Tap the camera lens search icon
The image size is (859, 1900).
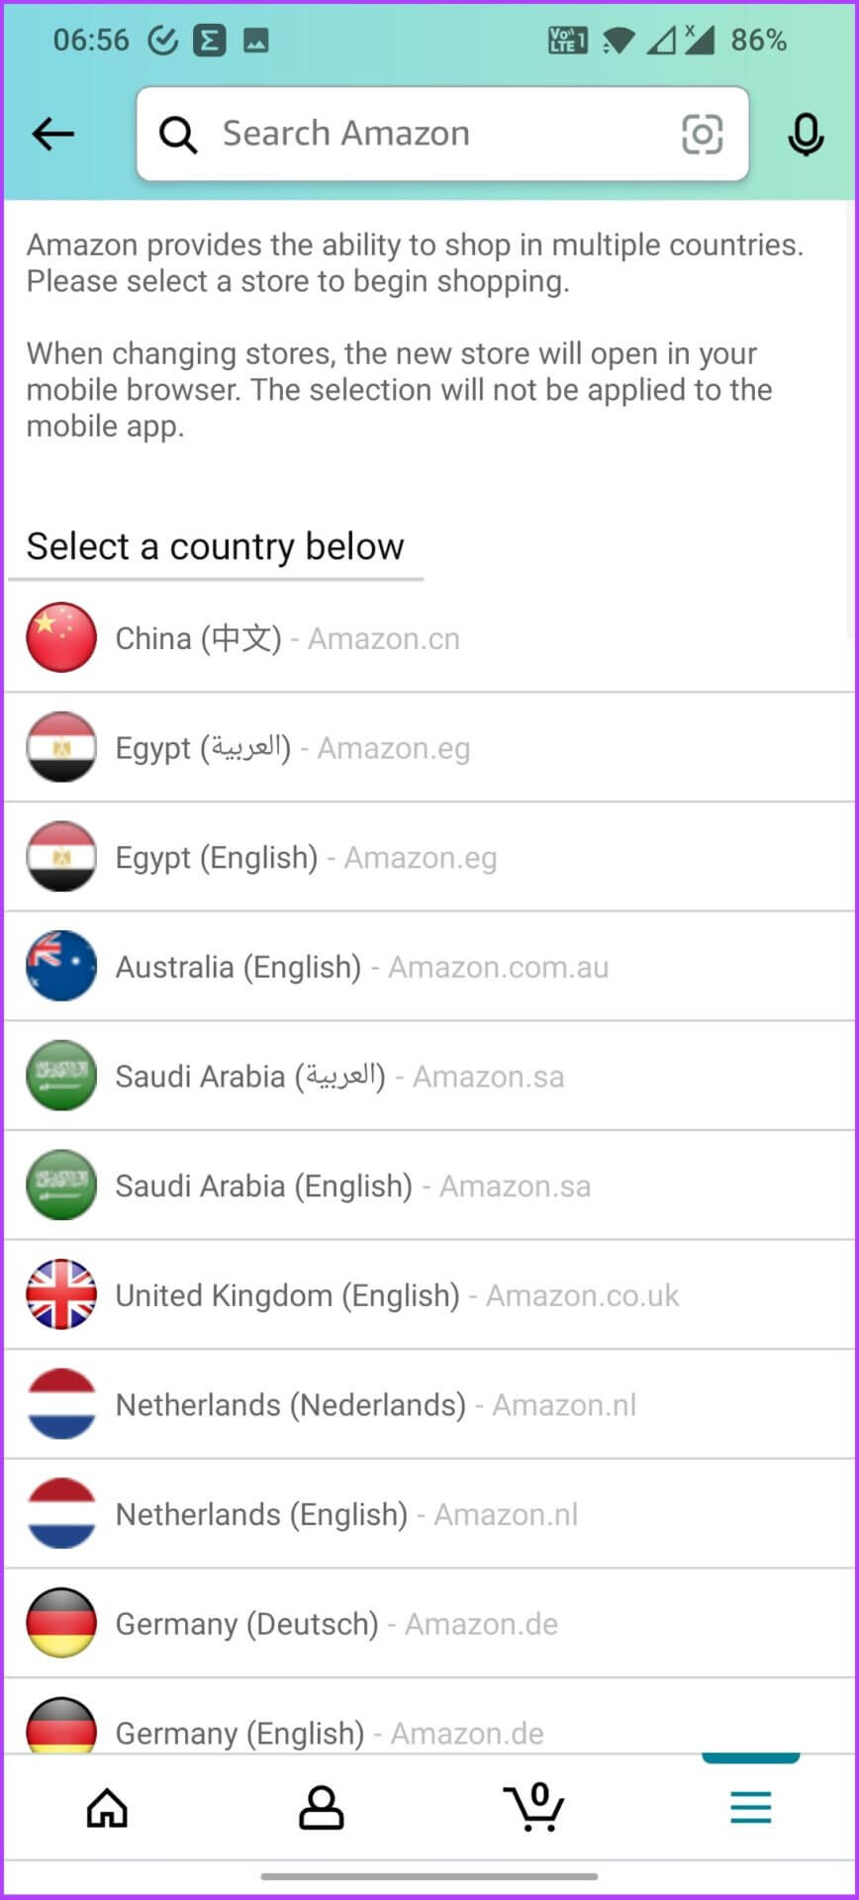pyautogui.click(x=702, y=134)
